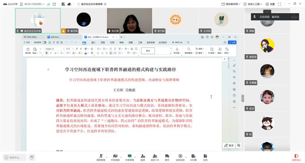Open 会议详情 meeting details
Image resolution: width=305 pixels, height=163 pixels.
tap(10, 4)
